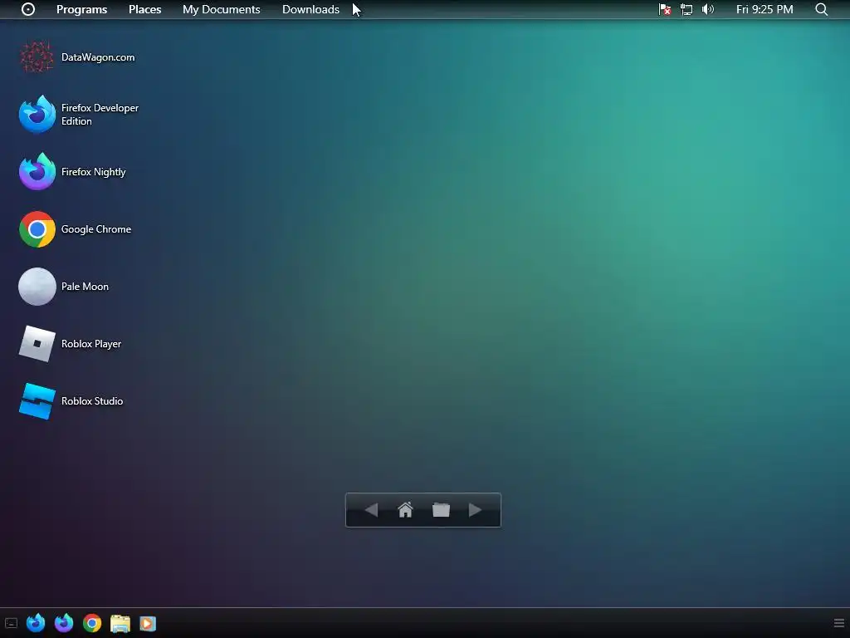This screenshot has width=850, height=638.
Task: Click the folder icon in navigation widget
Action: (x=442, y=510)
